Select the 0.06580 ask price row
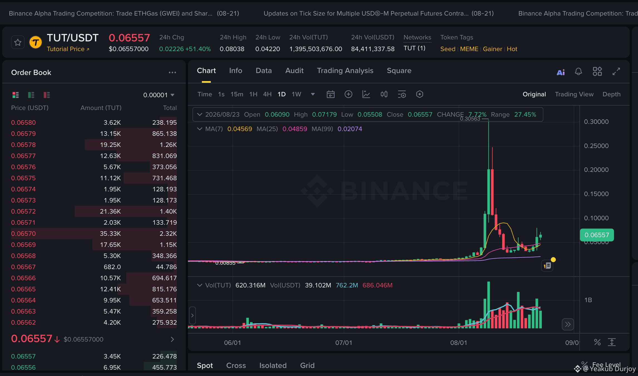The image size is (638, 376). pyautogui.click(x=94, y=122)
